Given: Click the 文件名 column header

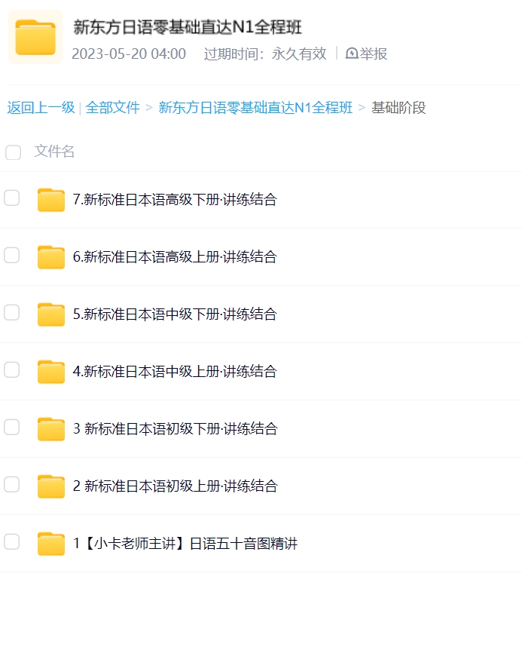Looking at the screenshot, I should point(54,152).
